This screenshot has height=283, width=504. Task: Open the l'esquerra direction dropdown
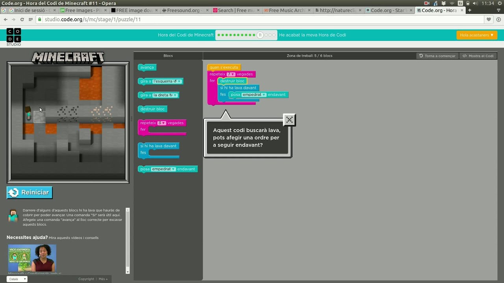(167, 81)
